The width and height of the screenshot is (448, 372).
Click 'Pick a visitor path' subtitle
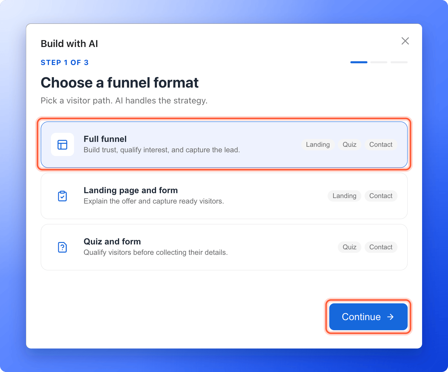[124, 101]
